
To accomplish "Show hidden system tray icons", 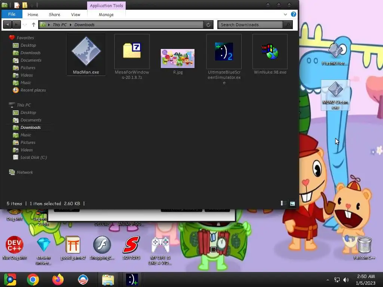I will 328,280.
